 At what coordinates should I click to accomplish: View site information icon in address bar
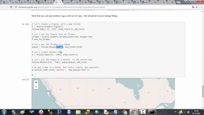coord(16,7)
